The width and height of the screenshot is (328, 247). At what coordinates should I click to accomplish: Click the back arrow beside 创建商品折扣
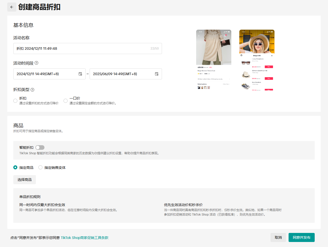point(12,7)
